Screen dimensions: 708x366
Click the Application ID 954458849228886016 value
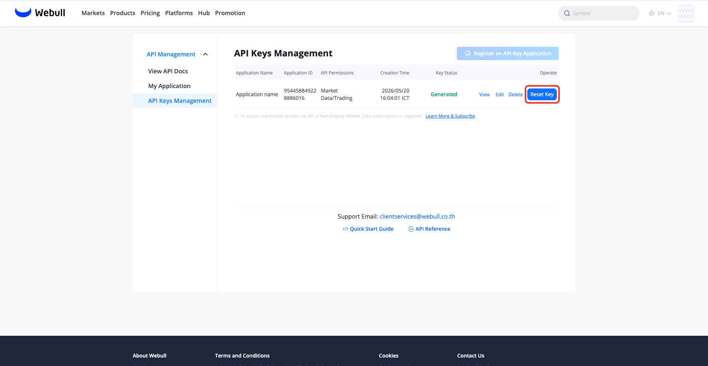300,94
